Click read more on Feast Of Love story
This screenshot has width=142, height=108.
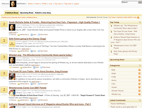pyautogui.click(x=35, y=81)
